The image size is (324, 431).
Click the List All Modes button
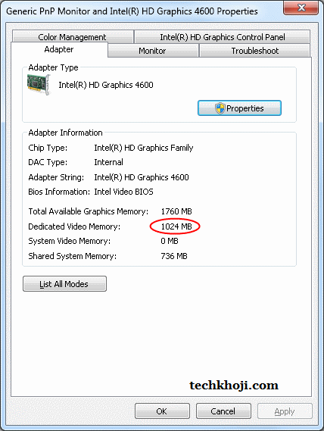point(64,283)
